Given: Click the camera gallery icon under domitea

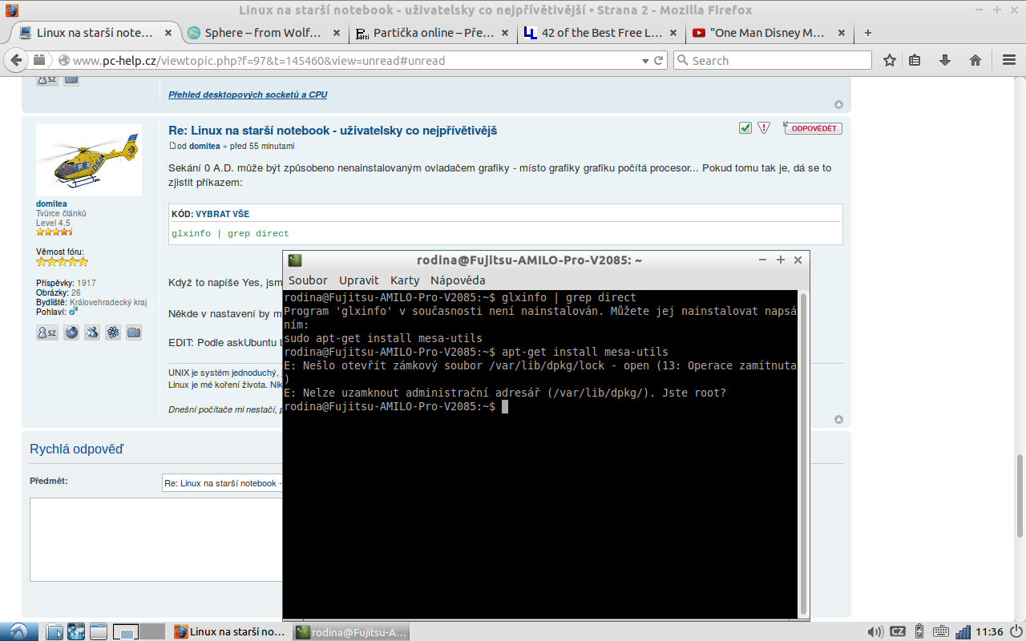Looking at the screenshot, I should [134, 333].
